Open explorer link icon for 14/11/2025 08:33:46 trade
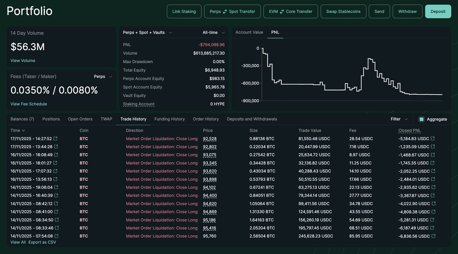 (56, 228)
